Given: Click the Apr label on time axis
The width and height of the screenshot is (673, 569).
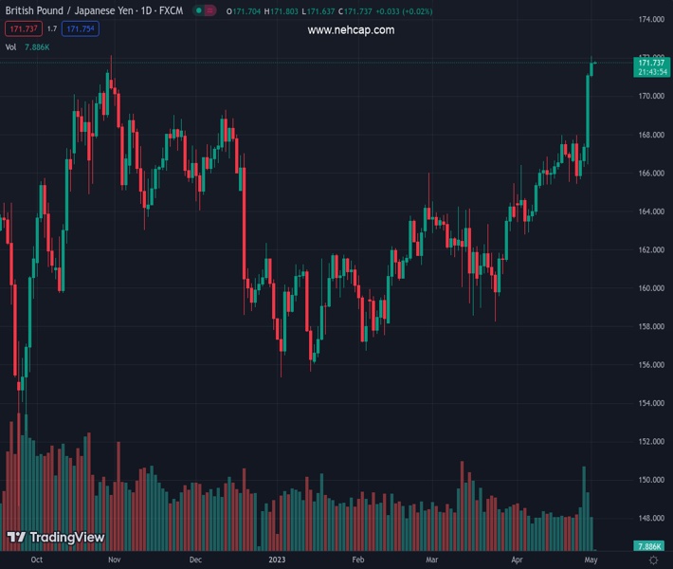Looking at the screenshot, I should [x=516, y=560].
